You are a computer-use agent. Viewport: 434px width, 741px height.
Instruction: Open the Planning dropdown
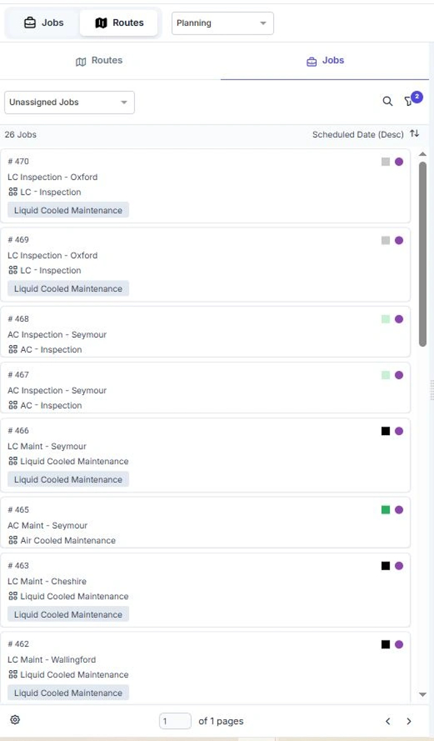(222, 23)
